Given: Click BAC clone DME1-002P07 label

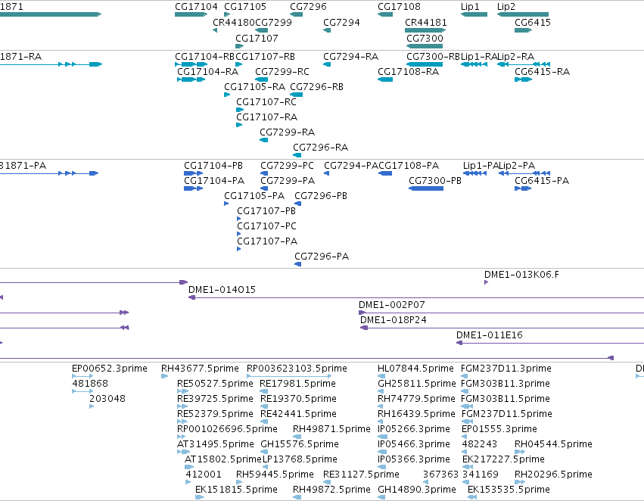Looking at the screenshot, I should [392, 305].
